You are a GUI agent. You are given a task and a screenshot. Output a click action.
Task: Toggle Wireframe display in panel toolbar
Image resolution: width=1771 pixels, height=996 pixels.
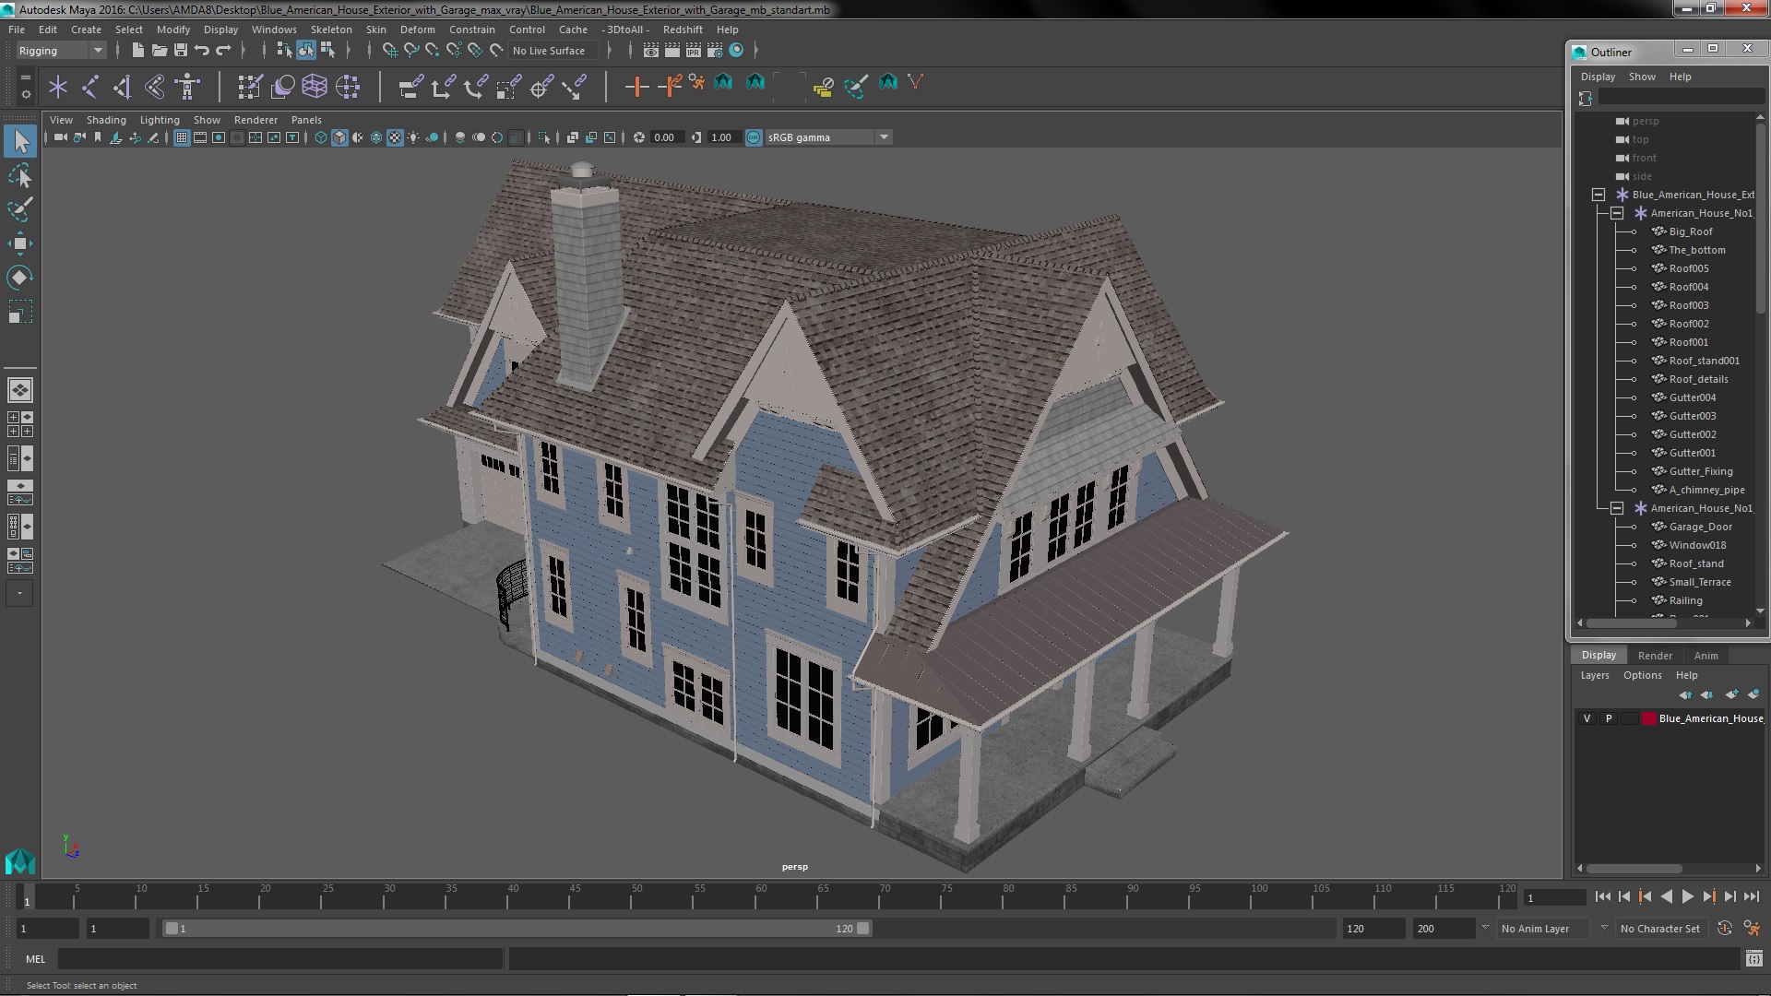pos(321,137)
